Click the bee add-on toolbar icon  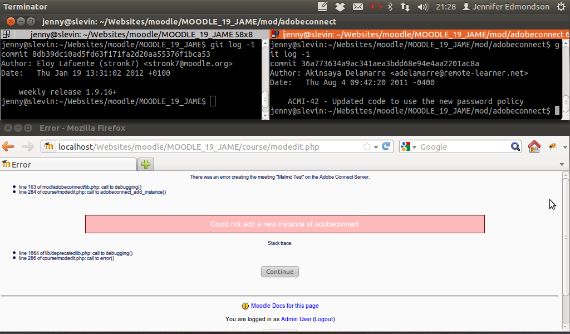[x=552, y=146]
